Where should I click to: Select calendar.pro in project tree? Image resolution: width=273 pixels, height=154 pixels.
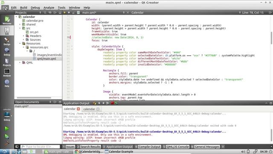click(x=35, y=21)
